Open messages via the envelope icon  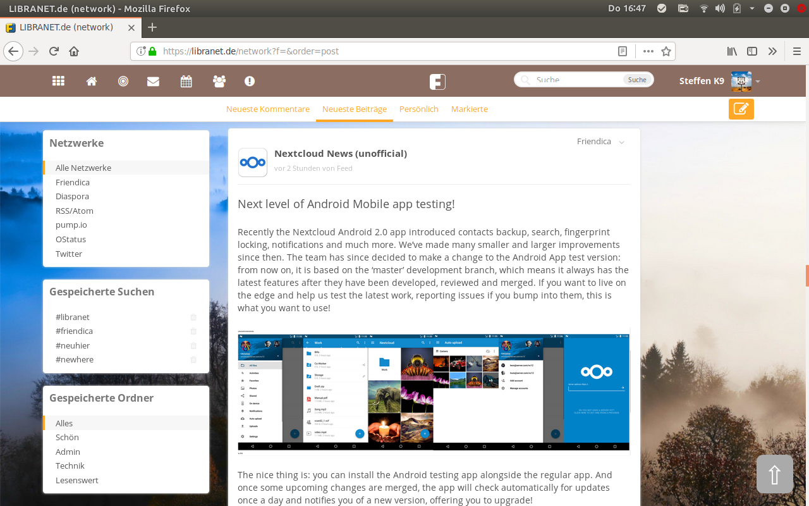point(153,81)
